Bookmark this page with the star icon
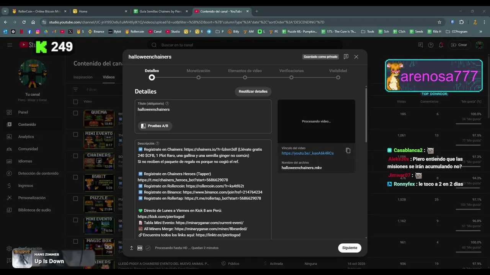This screenshot has width=490, height=275. [x=439, y=22]
